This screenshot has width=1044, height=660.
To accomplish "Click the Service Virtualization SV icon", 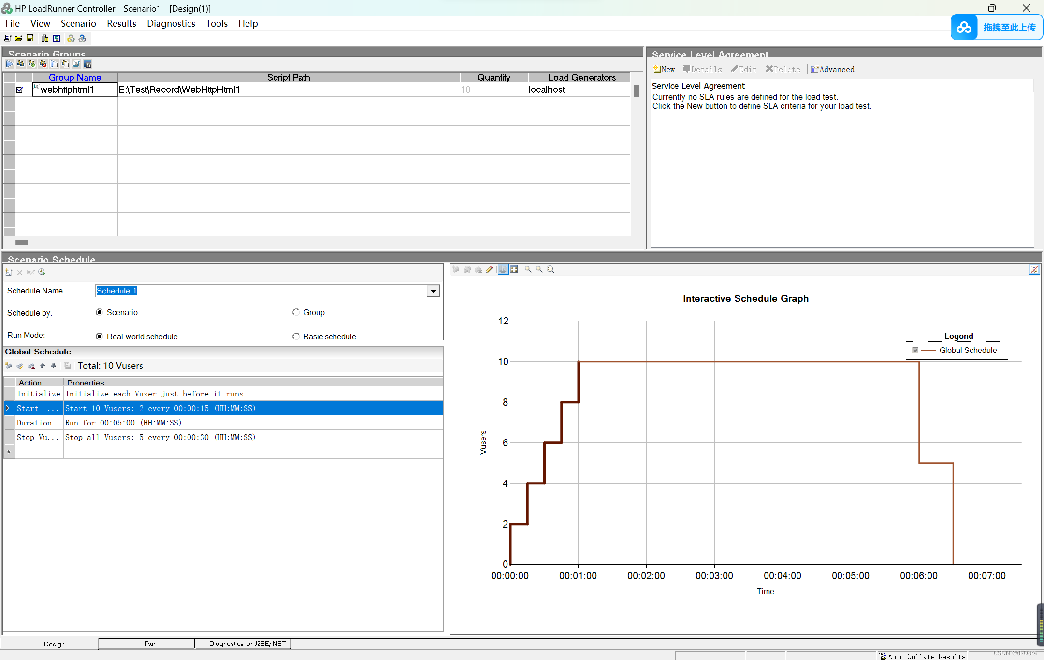I will (x=87, y=64).
